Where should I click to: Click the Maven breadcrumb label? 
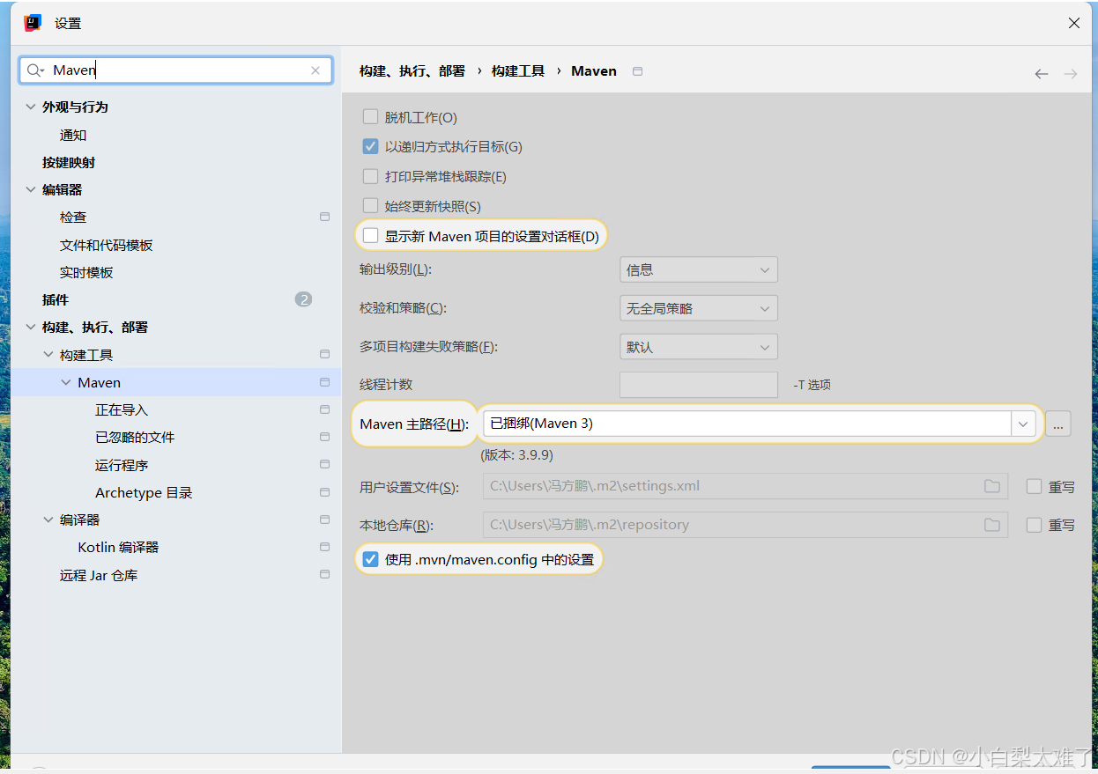(x=594, y=70)
